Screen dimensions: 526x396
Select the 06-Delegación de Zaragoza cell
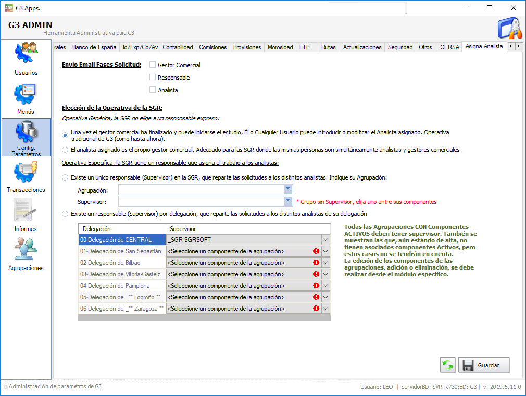tap(122, 308)
